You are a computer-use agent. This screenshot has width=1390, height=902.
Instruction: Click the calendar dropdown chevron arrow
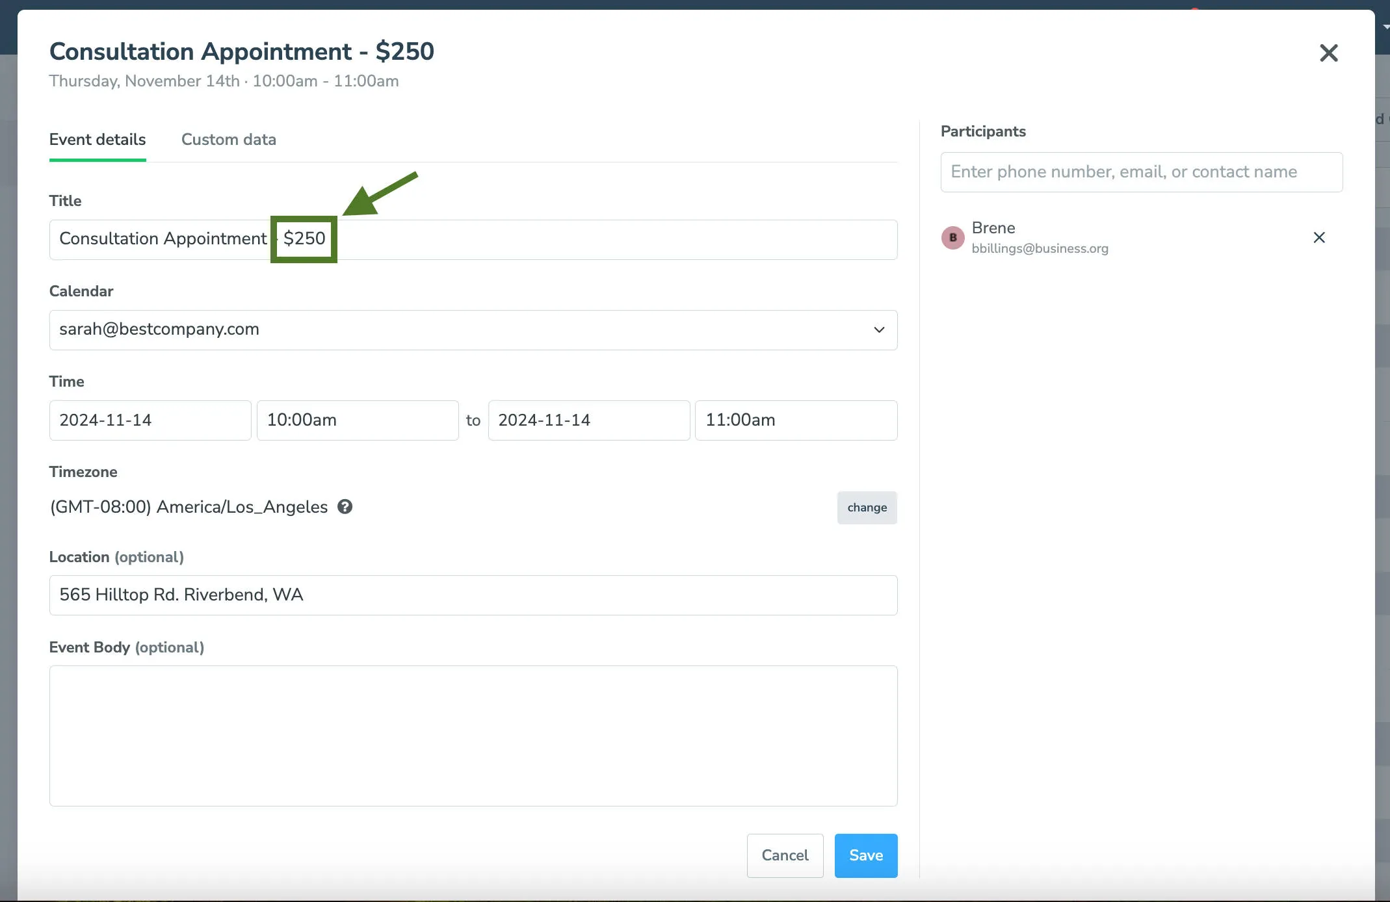pos(879,329)
